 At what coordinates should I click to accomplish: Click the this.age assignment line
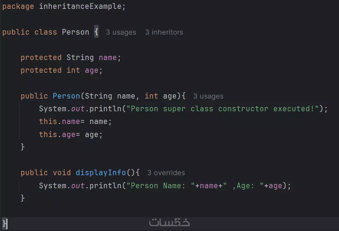[x=71, y=134]
